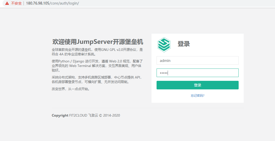Focus the password input field
Viewport: 275px width, 141px height.
click(x=197, y=73)
